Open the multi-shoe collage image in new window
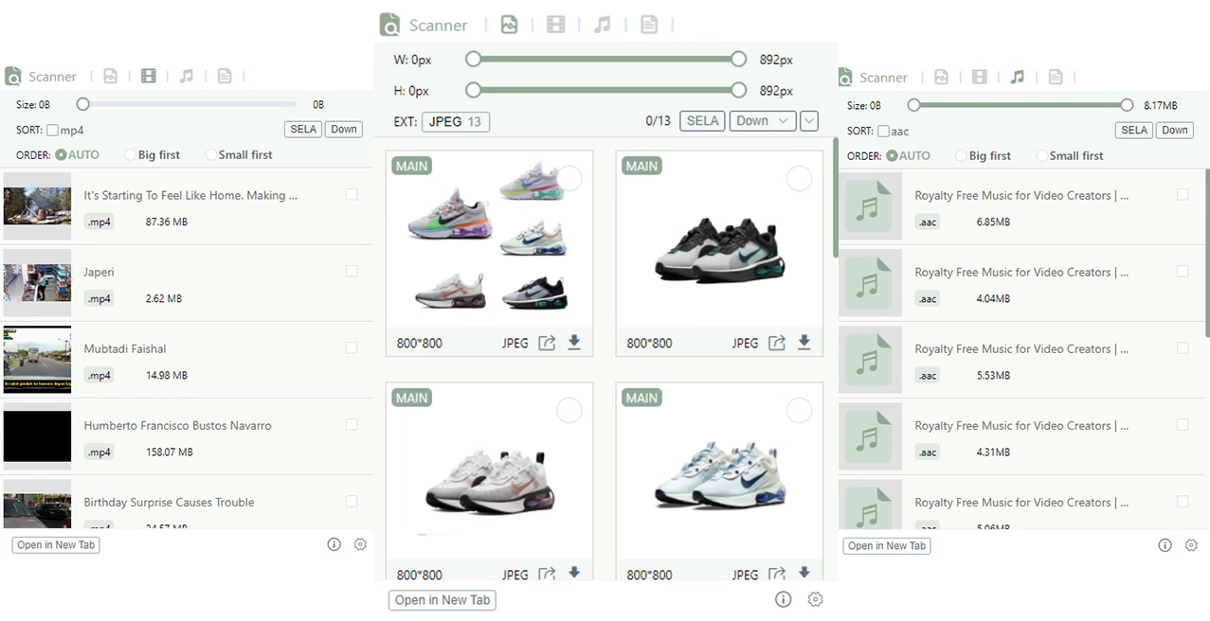1210x621 pixels. click(x=547, y=343)
